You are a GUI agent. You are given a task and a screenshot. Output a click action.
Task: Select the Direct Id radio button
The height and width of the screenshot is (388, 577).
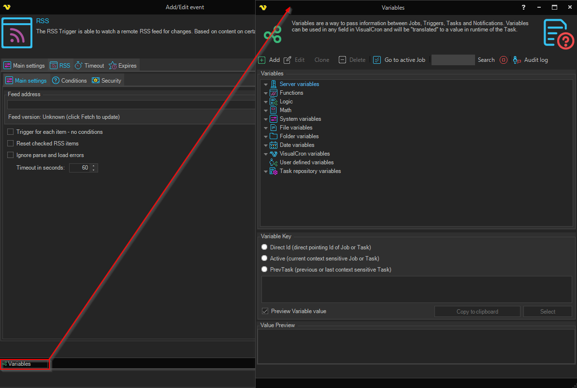click(264, 247)
